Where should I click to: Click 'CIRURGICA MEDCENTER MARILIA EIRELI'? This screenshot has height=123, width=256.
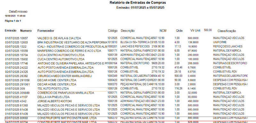coord(65,76)
